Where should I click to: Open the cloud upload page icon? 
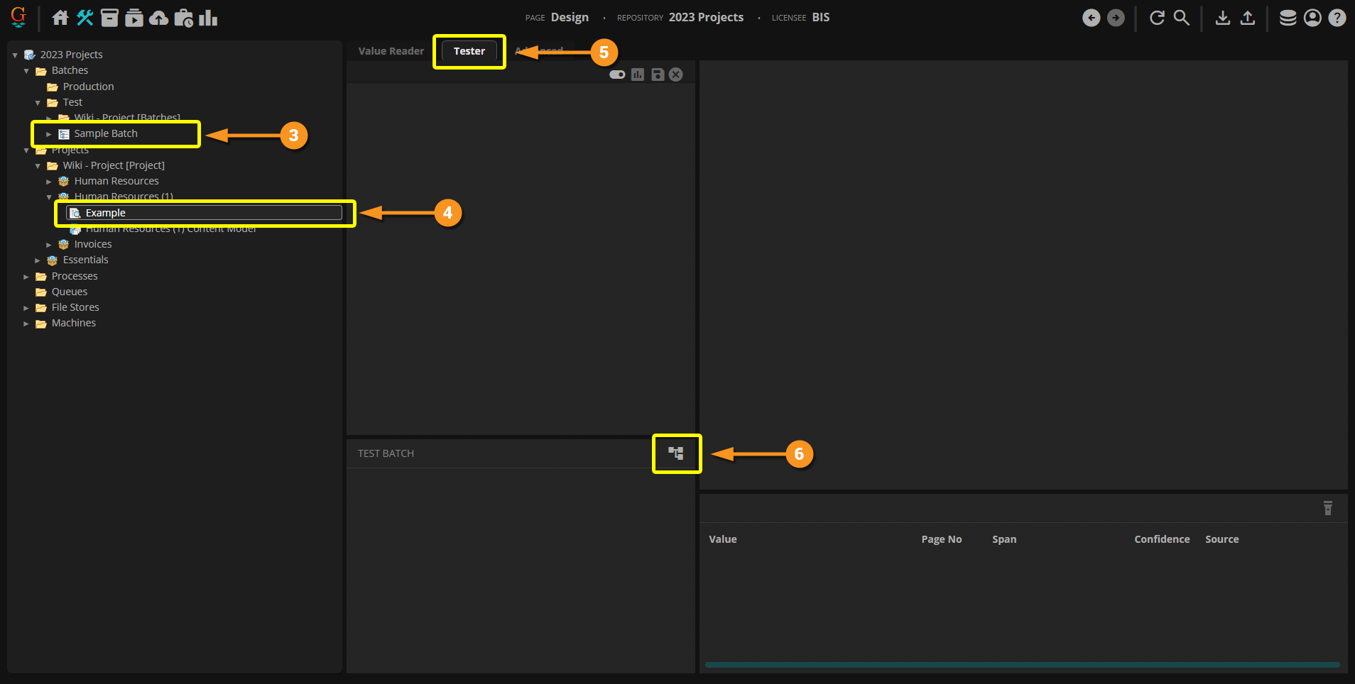point(159,18)
